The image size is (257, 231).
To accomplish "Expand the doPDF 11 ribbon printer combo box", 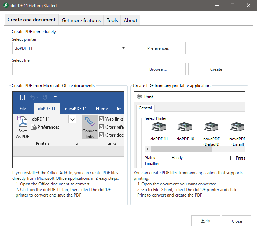I will 72,119.
